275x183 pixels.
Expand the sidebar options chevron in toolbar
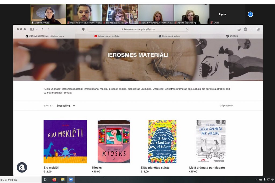[x=37, y=29]
